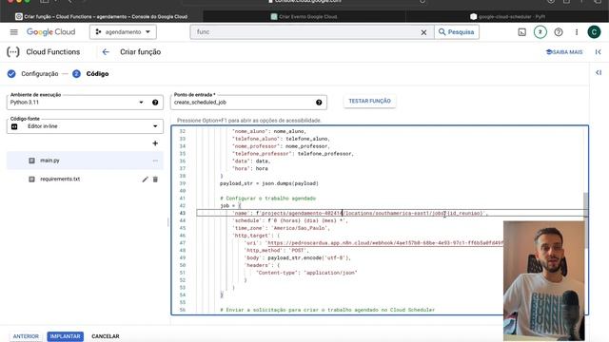The height and width of the screenshot is (342, 609).
Task: Open the notifications badge showing 2
Action: (x=540, y=32)
